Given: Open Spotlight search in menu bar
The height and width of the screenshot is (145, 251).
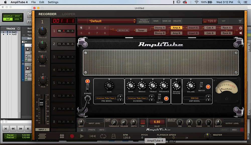Looking at the screenshot, I should pos(239,2).
